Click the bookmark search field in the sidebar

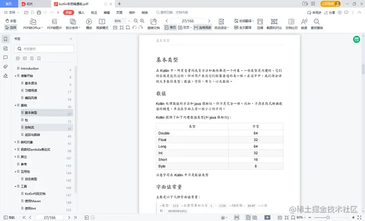click(x=44, y=49)
